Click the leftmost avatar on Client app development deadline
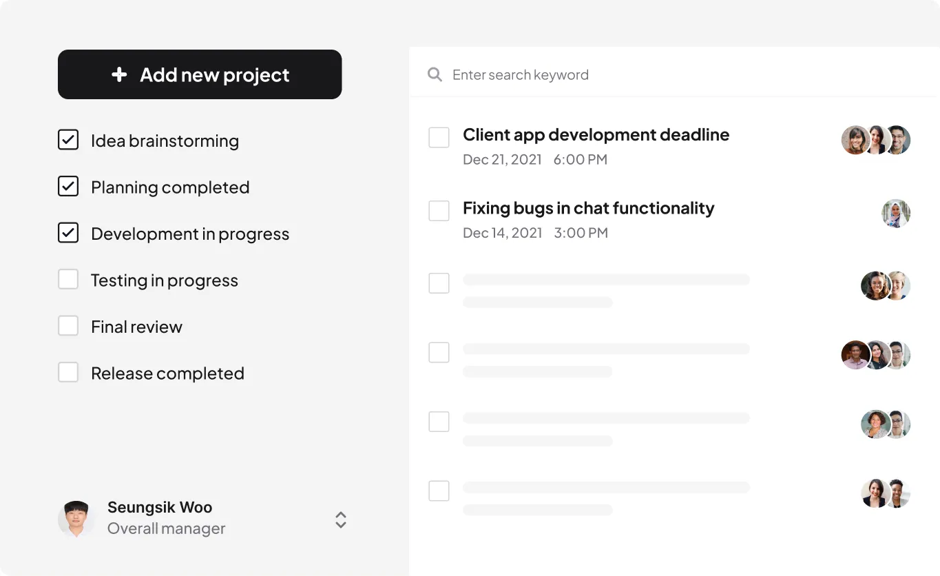940x576 pixels. point(856,140)
